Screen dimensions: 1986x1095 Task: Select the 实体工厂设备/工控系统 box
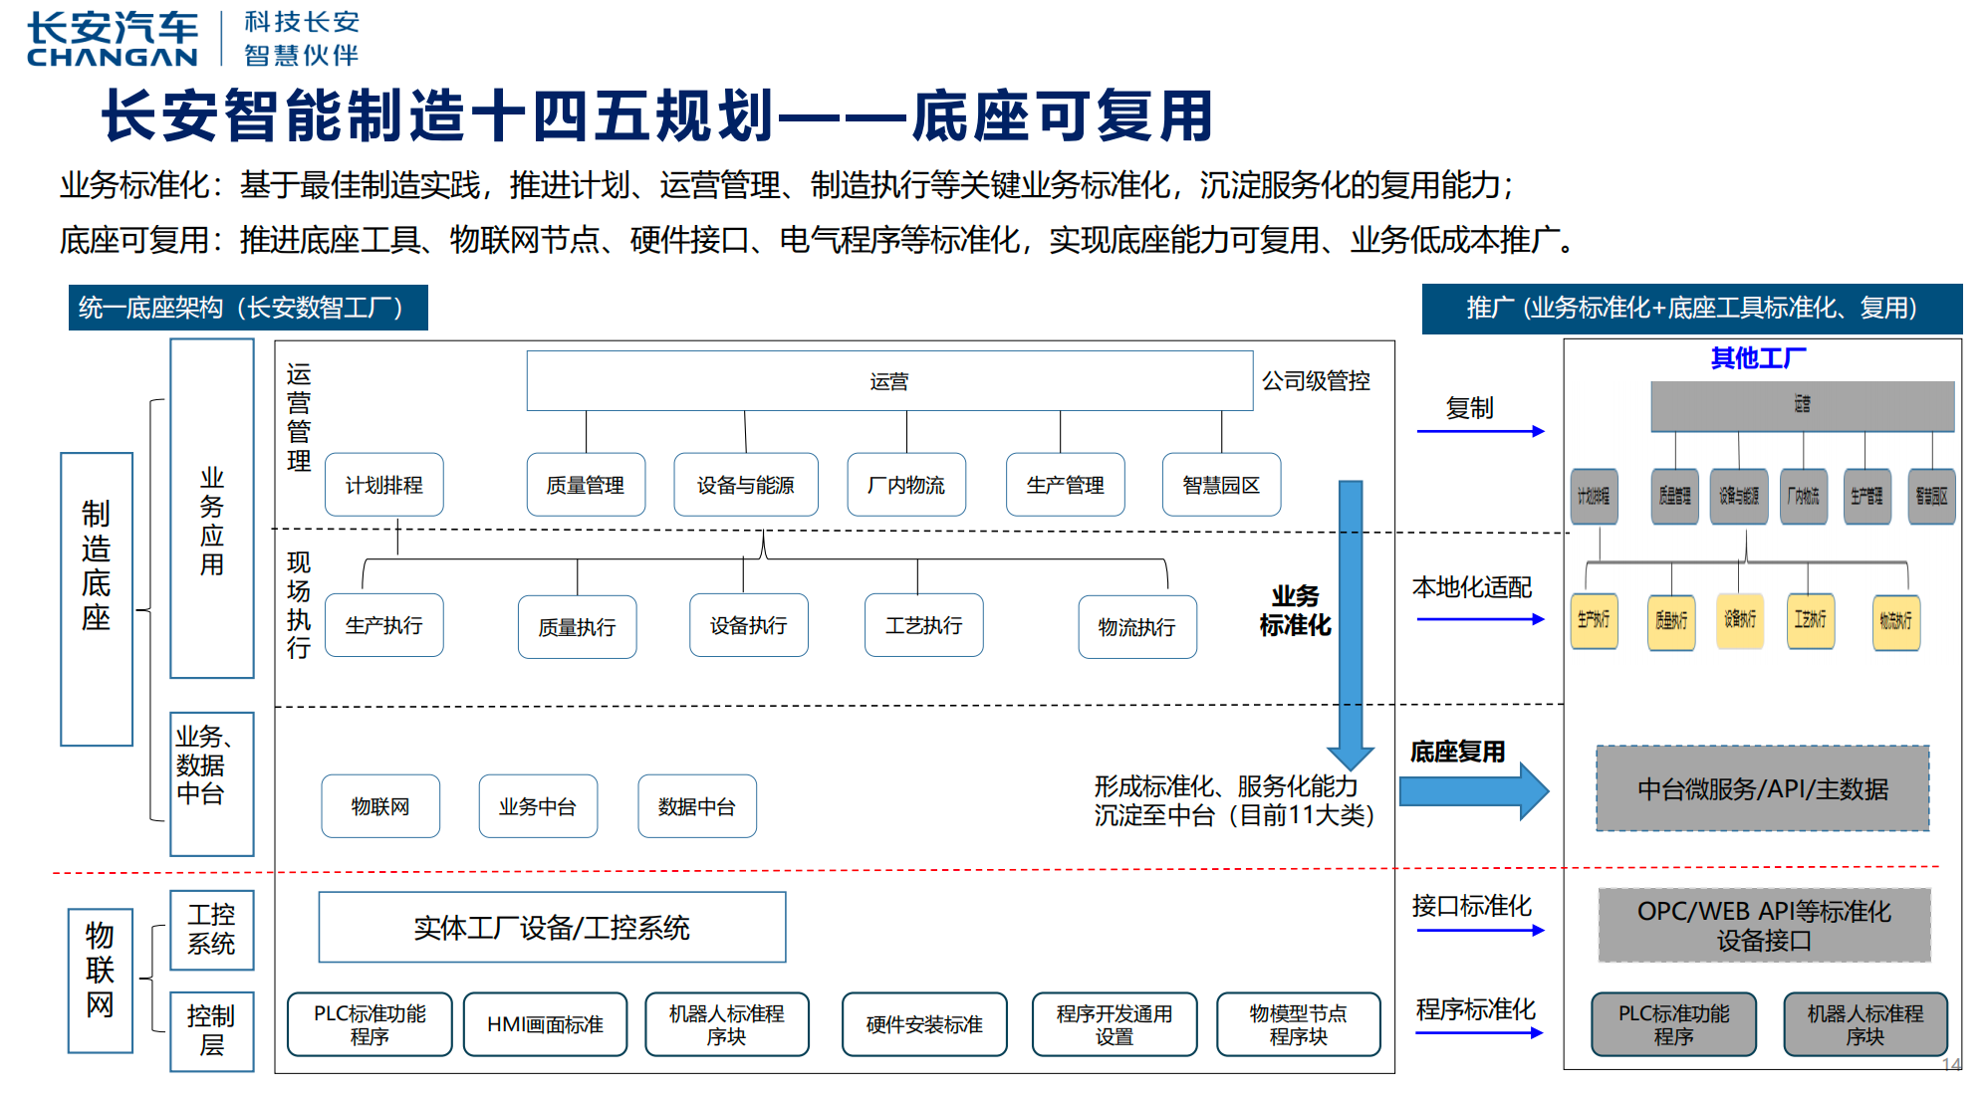click(x=552, y=928)
